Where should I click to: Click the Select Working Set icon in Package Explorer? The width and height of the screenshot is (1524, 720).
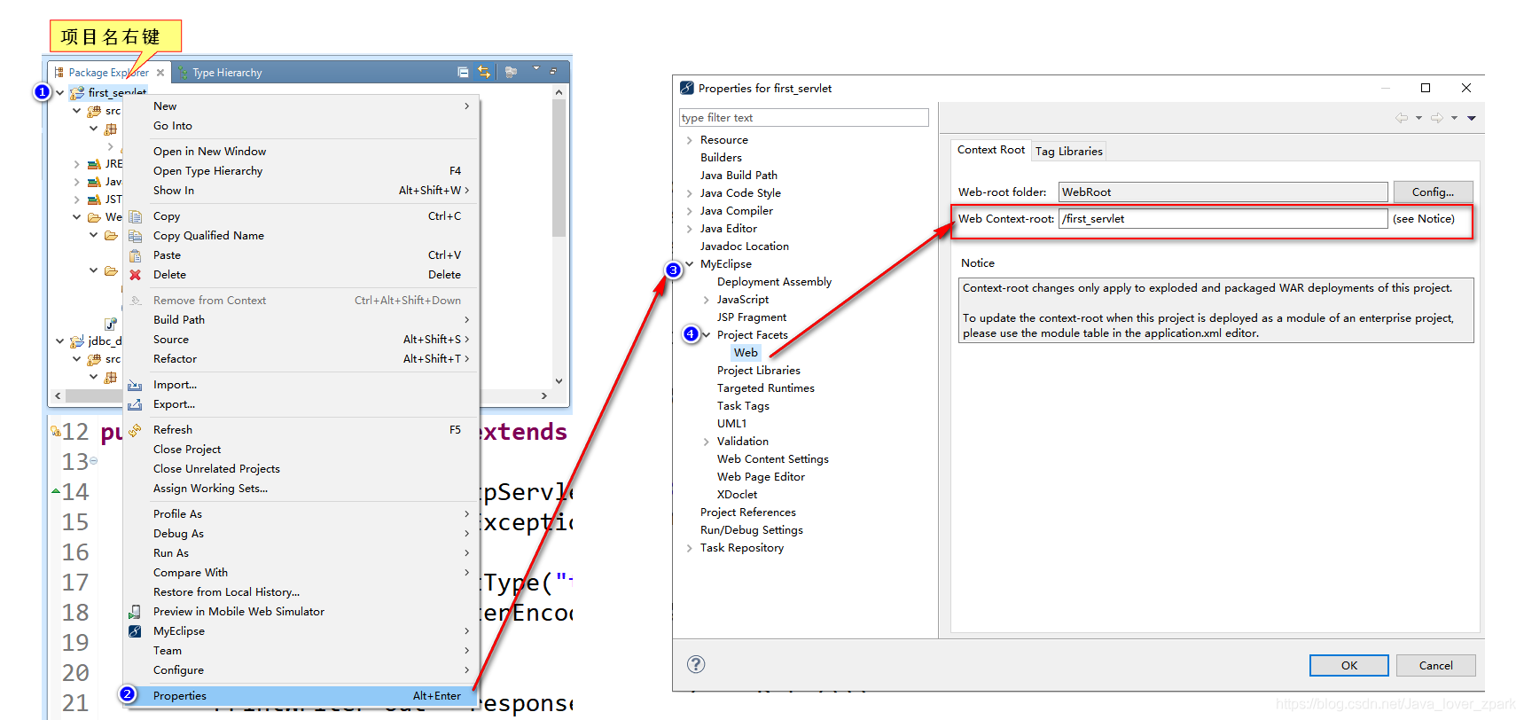[x=511, y=72]
